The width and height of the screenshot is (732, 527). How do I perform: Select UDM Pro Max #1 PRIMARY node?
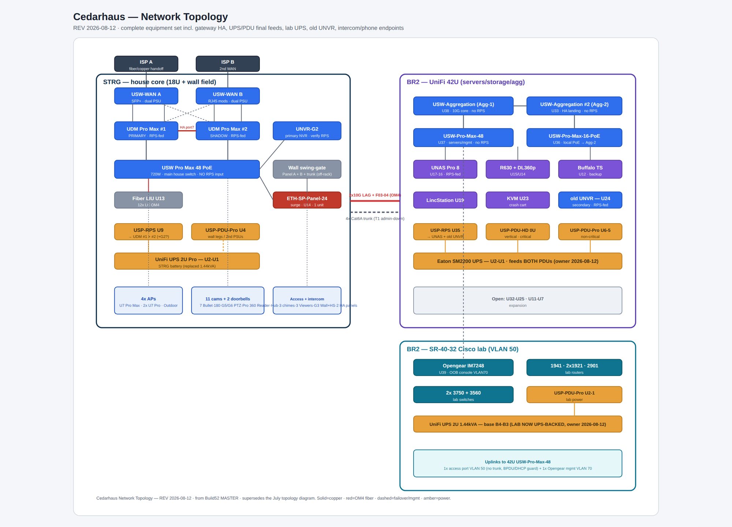click(146, 131)
